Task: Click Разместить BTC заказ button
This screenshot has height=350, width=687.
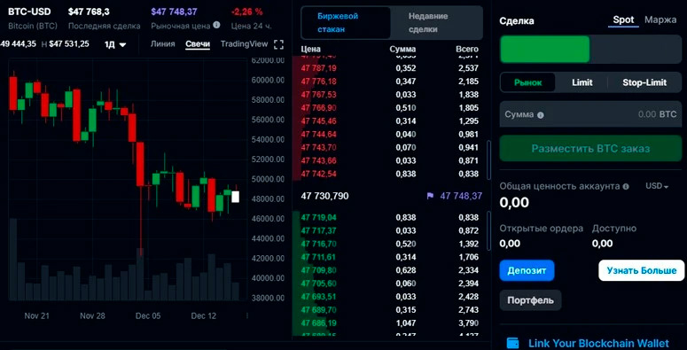Action: pos(590,149)
